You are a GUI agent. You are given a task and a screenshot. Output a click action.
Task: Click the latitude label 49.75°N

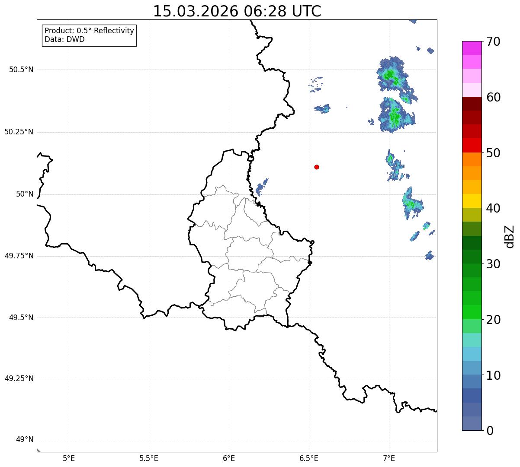point(19,256)
